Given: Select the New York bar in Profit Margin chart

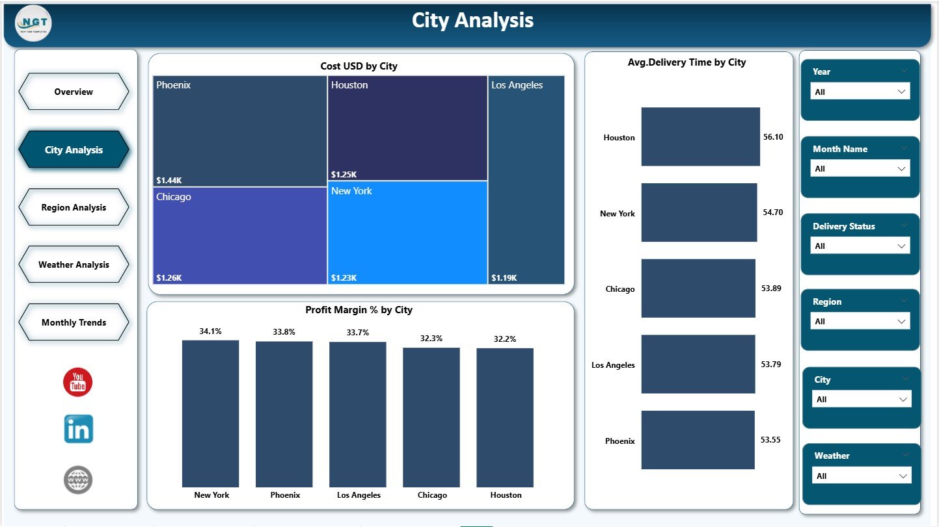Looking at the screenshot, I should click(210, 413).
